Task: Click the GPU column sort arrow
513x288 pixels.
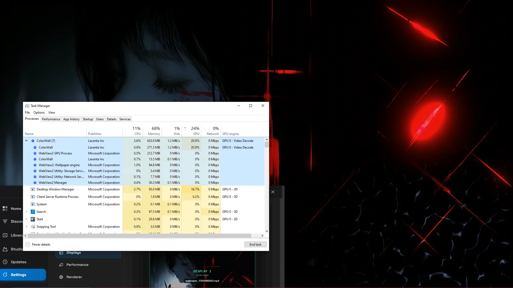Action: tap(185, 128)
